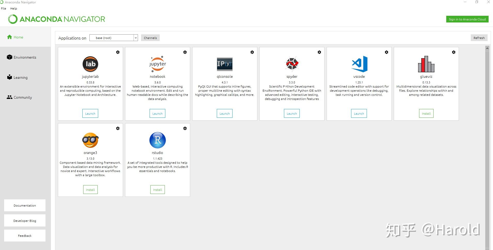Open the File menu
493x250 pixels.
point(4,9)
